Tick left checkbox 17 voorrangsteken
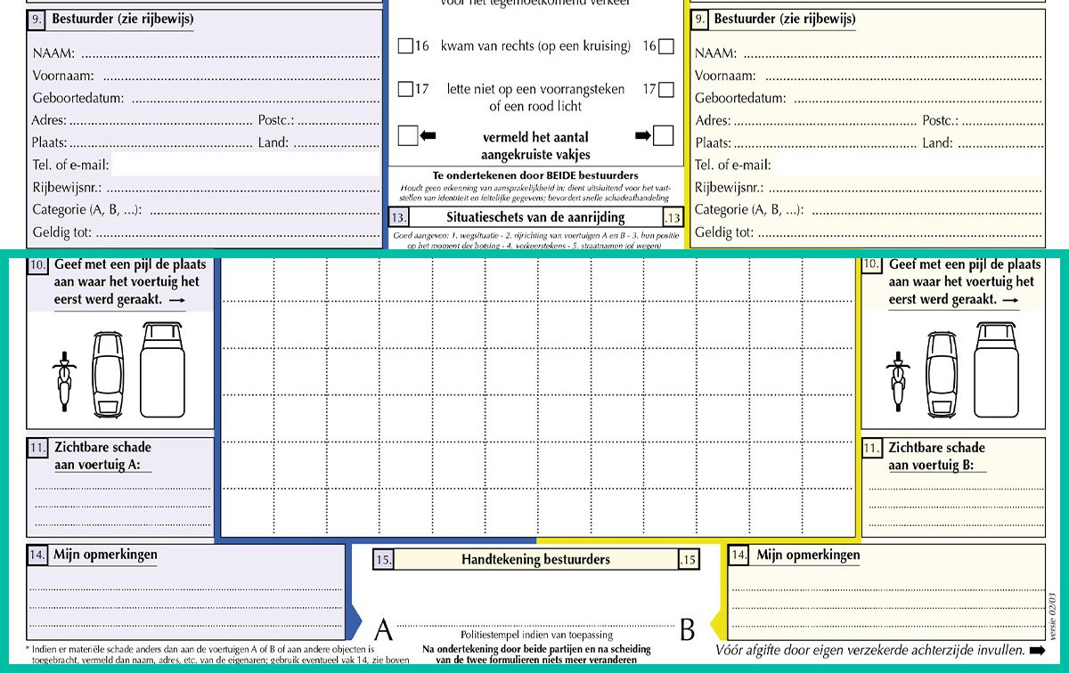Image resolution: width=1069 pixels, height=673 pixels. (x=405, y=89)
